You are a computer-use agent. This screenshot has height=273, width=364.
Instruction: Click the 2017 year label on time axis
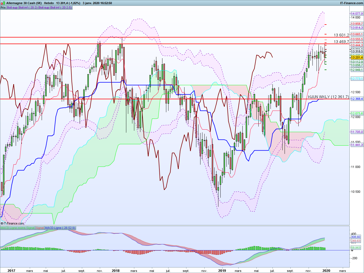(x=11, y=271)
